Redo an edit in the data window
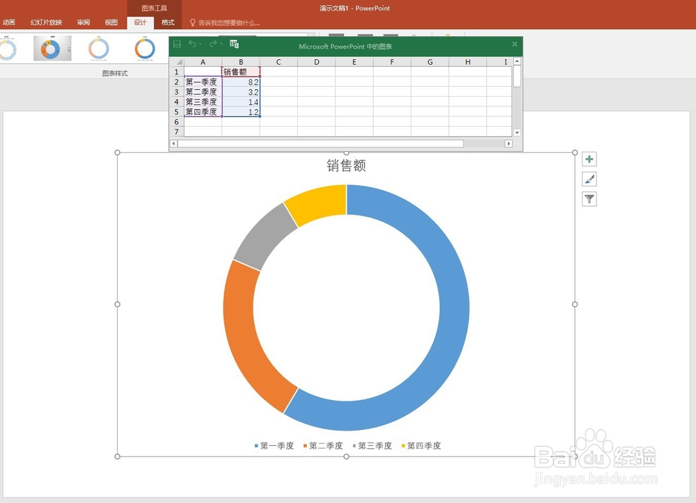The height and width of the screenshot is (503, 696). [214, 44]
